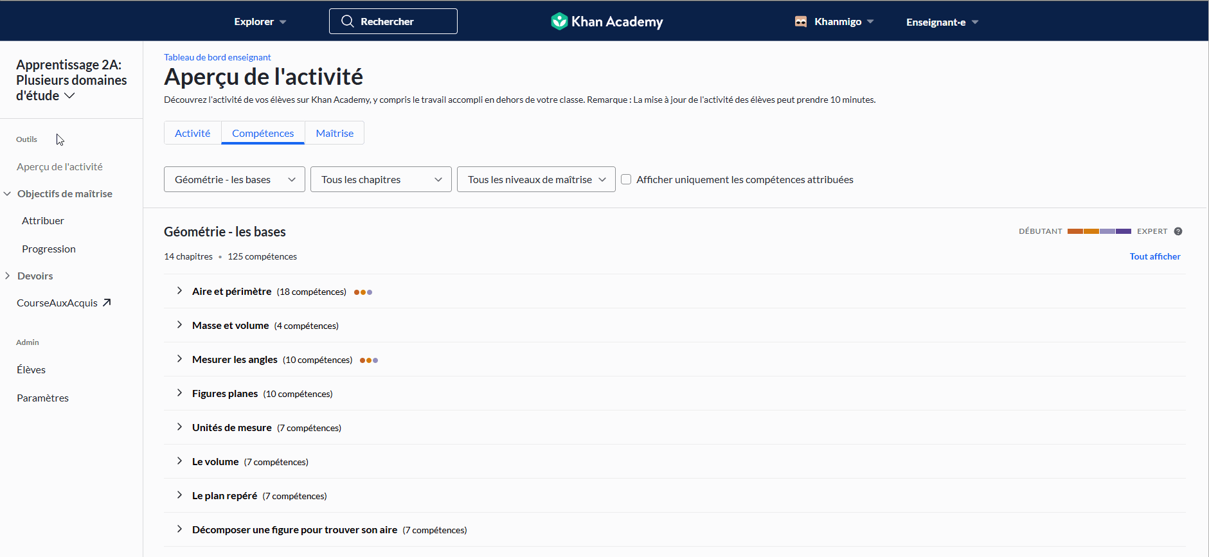Open the Tableau de bord enseignant breadcrumb
Image resolution: width=1209 pixels, height=557 pixels.
[x=217, y=57]
